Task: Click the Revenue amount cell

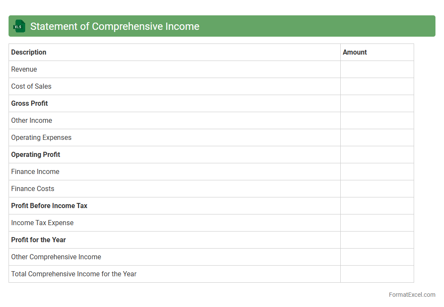Action: click(377, 69)
